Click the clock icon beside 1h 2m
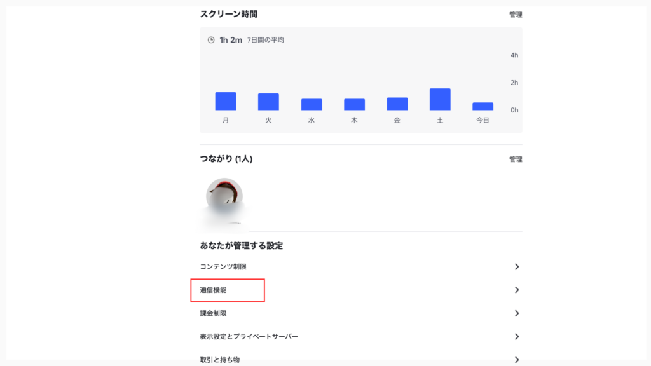 point(211,40)
